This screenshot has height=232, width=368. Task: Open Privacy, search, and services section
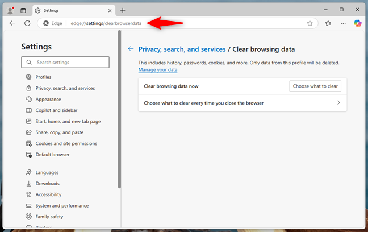pos(65,88)
